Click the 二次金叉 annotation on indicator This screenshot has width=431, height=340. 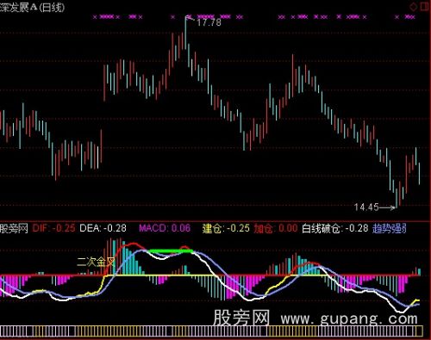pos(96,262)
